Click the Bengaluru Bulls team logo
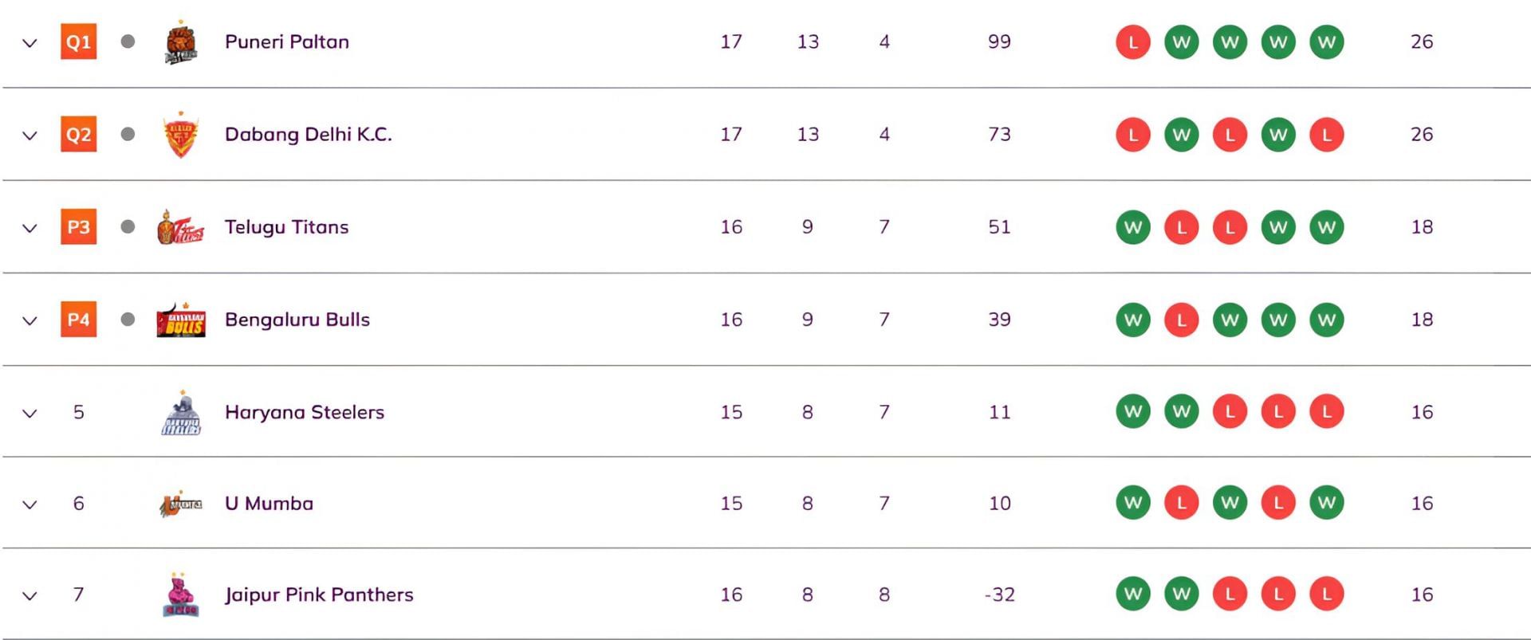The height and width of the screenshot is (640, 1531). [181, 320]
